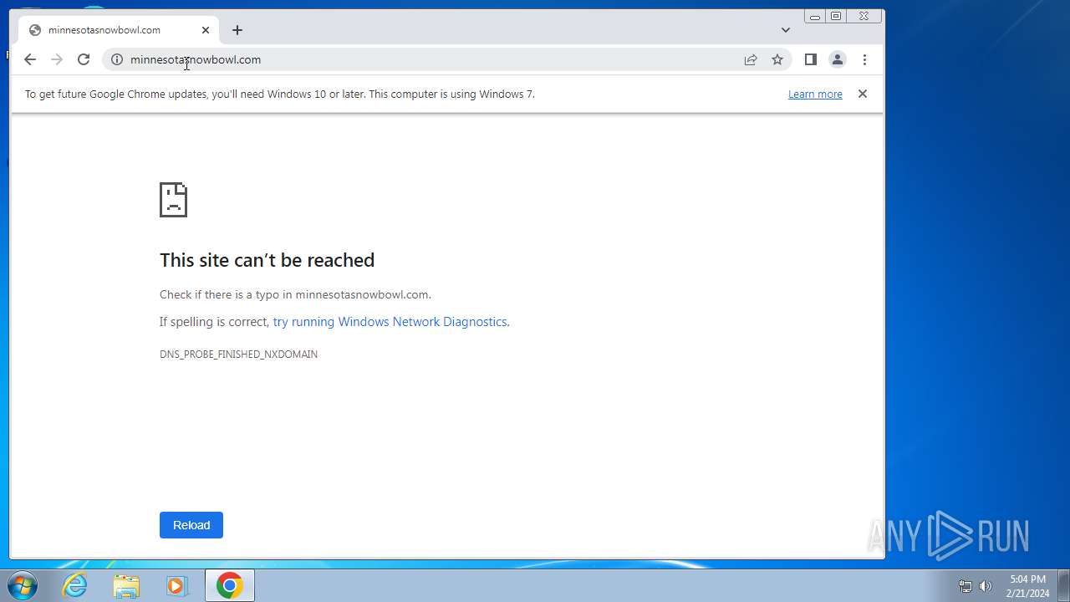1070x602 pixels.
Task: Click the 'This site can't be reached' heading
Action: pos(267,260)
